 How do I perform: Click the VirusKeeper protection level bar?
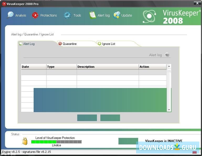click(x=56, y=142)
